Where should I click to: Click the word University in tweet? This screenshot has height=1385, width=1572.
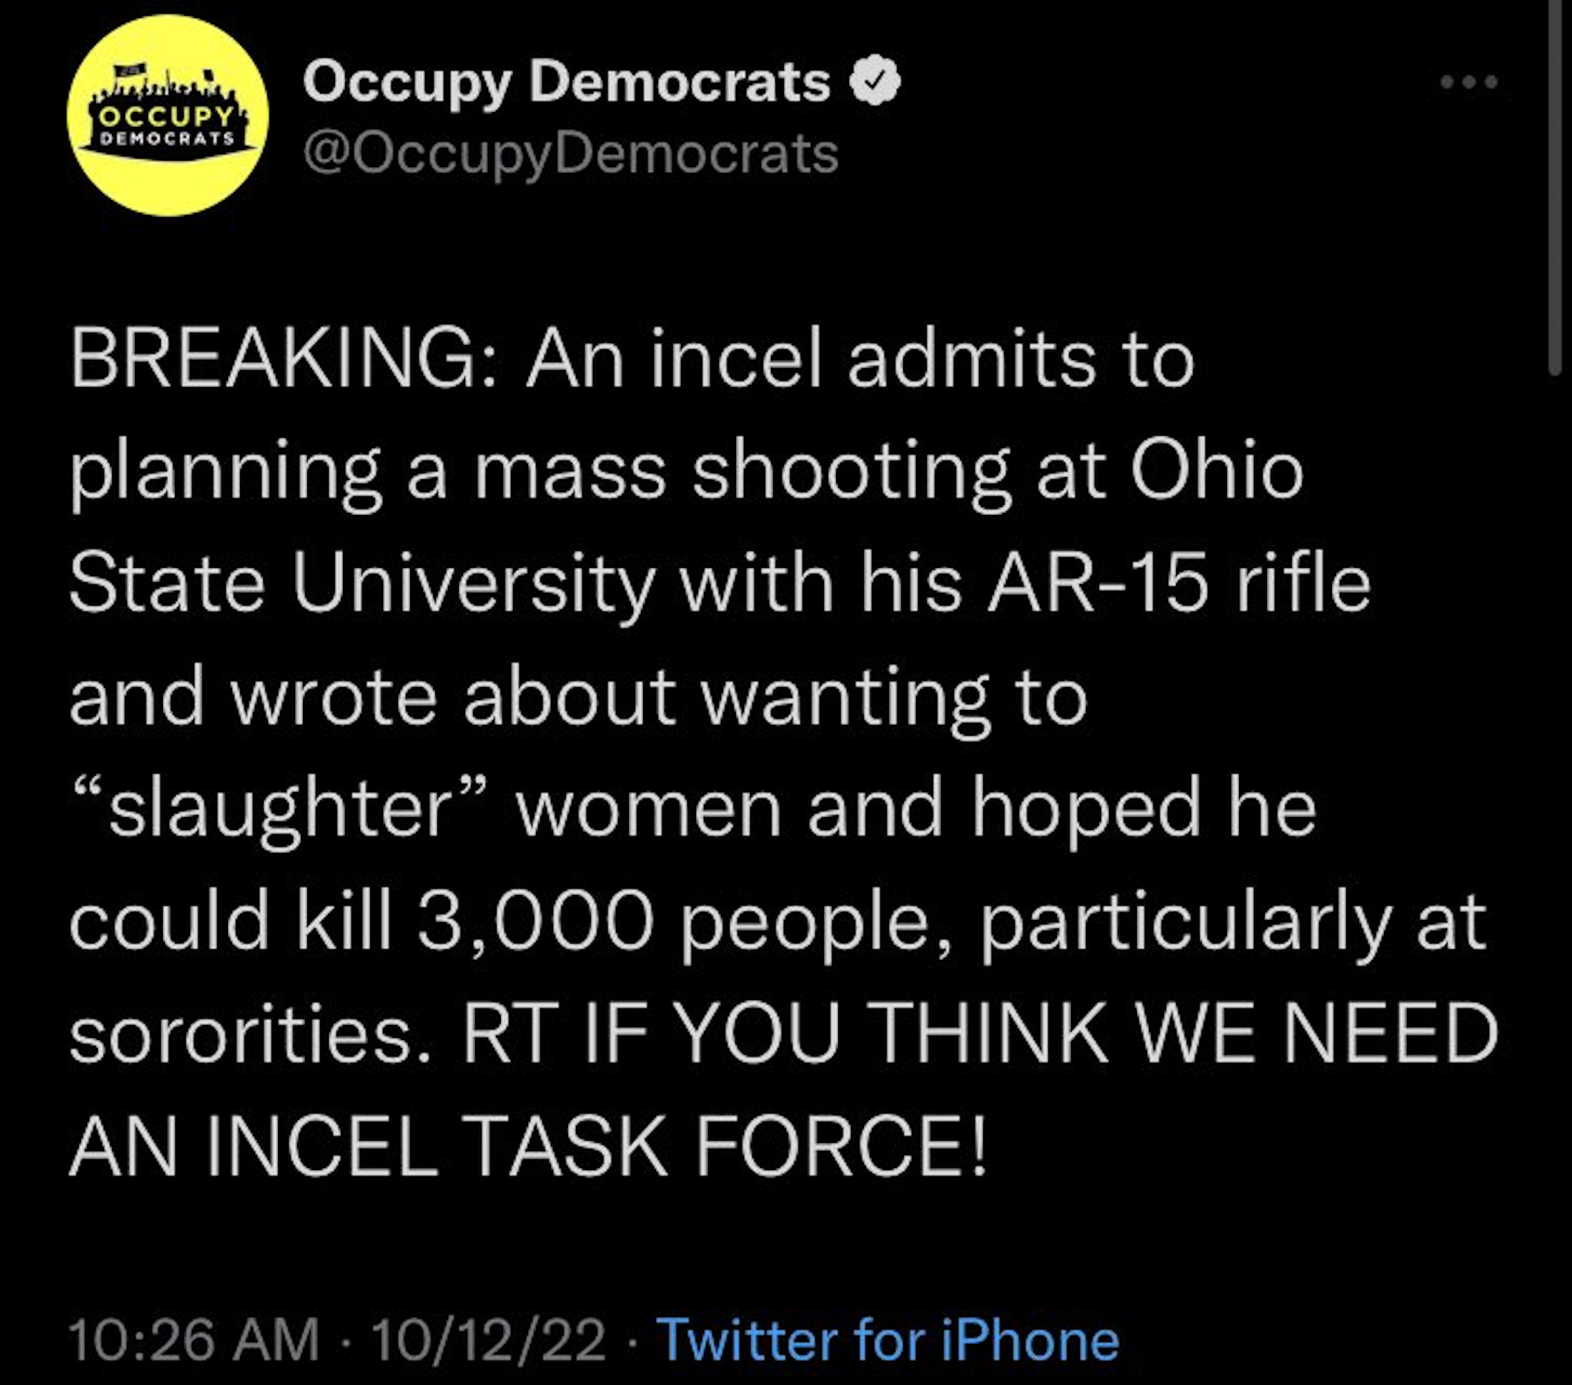473,584
